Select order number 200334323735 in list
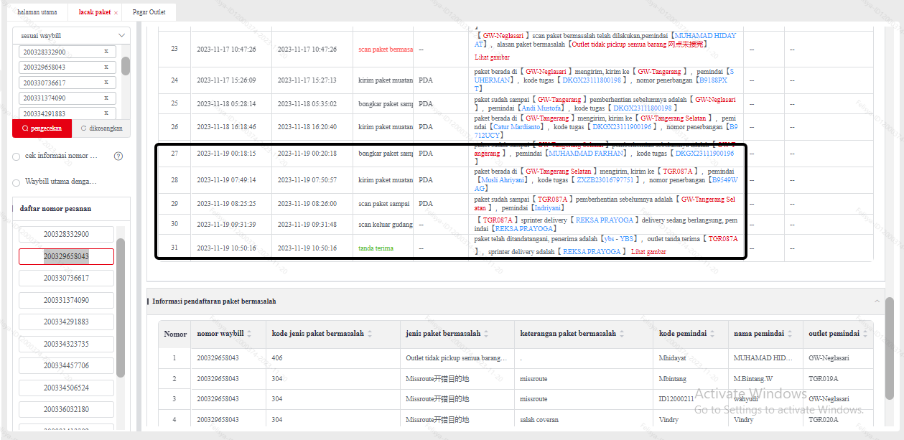Image resolution: width=904 pixels, height=440 pixels. coord(66,344)
